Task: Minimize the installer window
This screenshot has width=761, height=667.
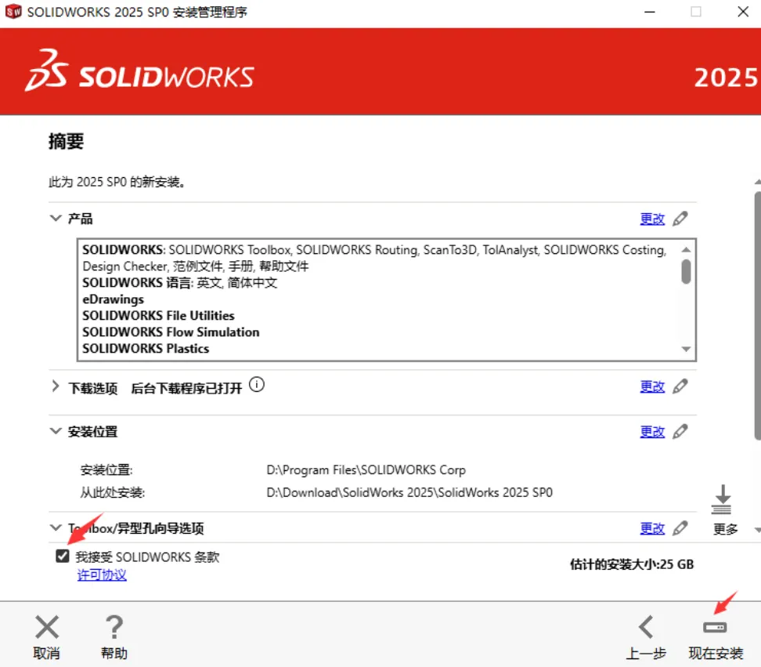Action: 649,12
